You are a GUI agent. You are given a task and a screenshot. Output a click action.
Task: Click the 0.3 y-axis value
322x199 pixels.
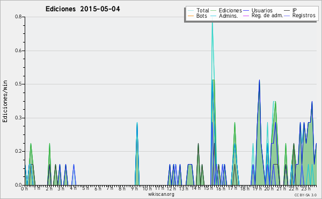18,118
